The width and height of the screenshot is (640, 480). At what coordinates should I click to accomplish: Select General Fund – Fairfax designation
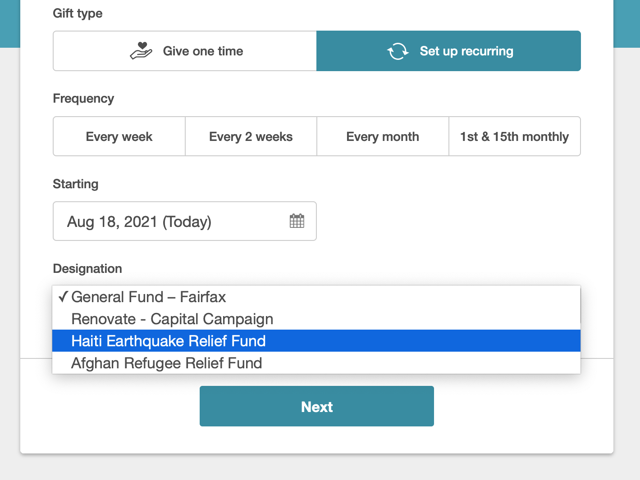pyautogui.click(x=149, y=297)
